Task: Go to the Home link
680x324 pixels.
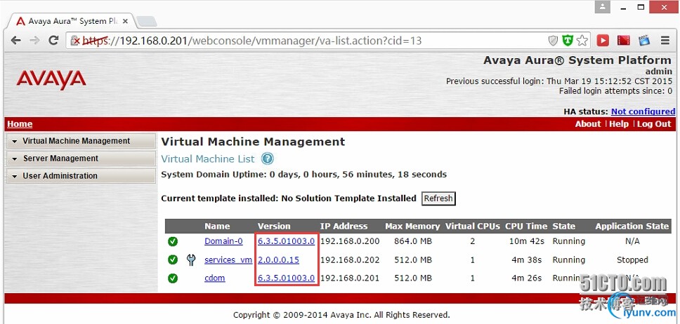Action: [x=20, y=124]
